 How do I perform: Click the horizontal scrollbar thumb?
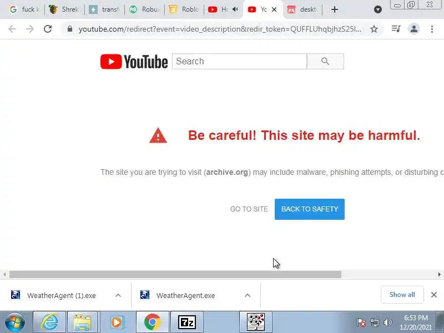point(175,274)
